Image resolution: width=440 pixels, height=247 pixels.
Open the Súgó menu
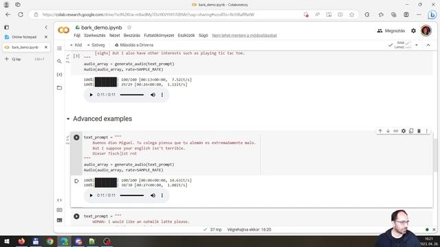pyautogui.click(x=203, y=36)
